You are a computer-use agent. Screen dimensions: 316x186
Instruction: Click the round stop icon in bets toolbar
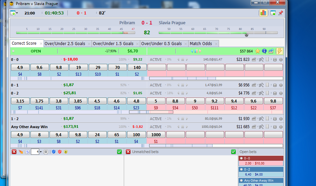[x=46, y=152]
